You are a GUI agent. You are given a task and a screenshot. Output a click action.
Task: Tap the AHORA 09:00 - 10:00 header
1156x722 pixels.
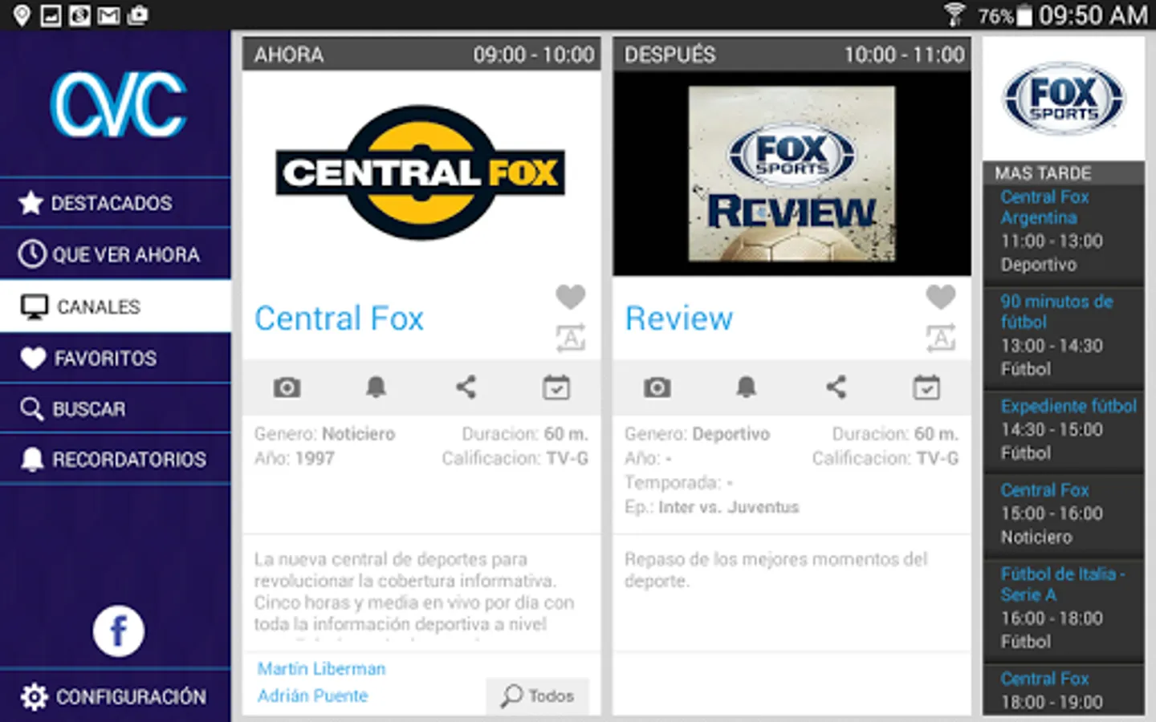point(421,55)
